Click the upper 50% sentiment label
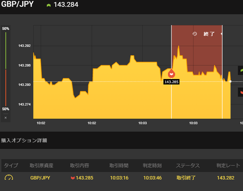 point(6,28)
